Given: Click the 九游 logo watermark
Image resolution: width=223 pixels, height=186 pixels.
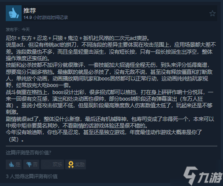Looking at the screenshot, I should coord(203,176).
